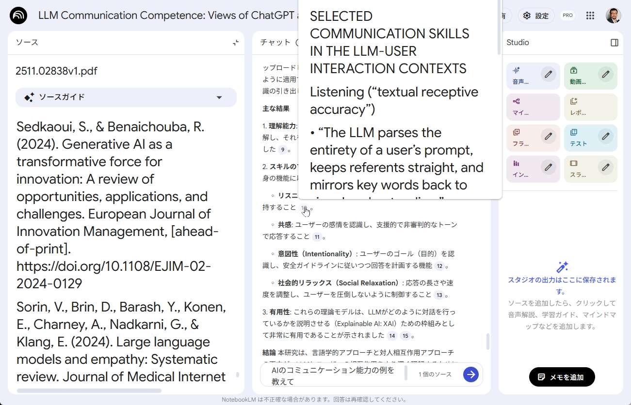Customize the infographic with its pencil icon
Screen dimensions: 631x405
(x=548, y=167)
